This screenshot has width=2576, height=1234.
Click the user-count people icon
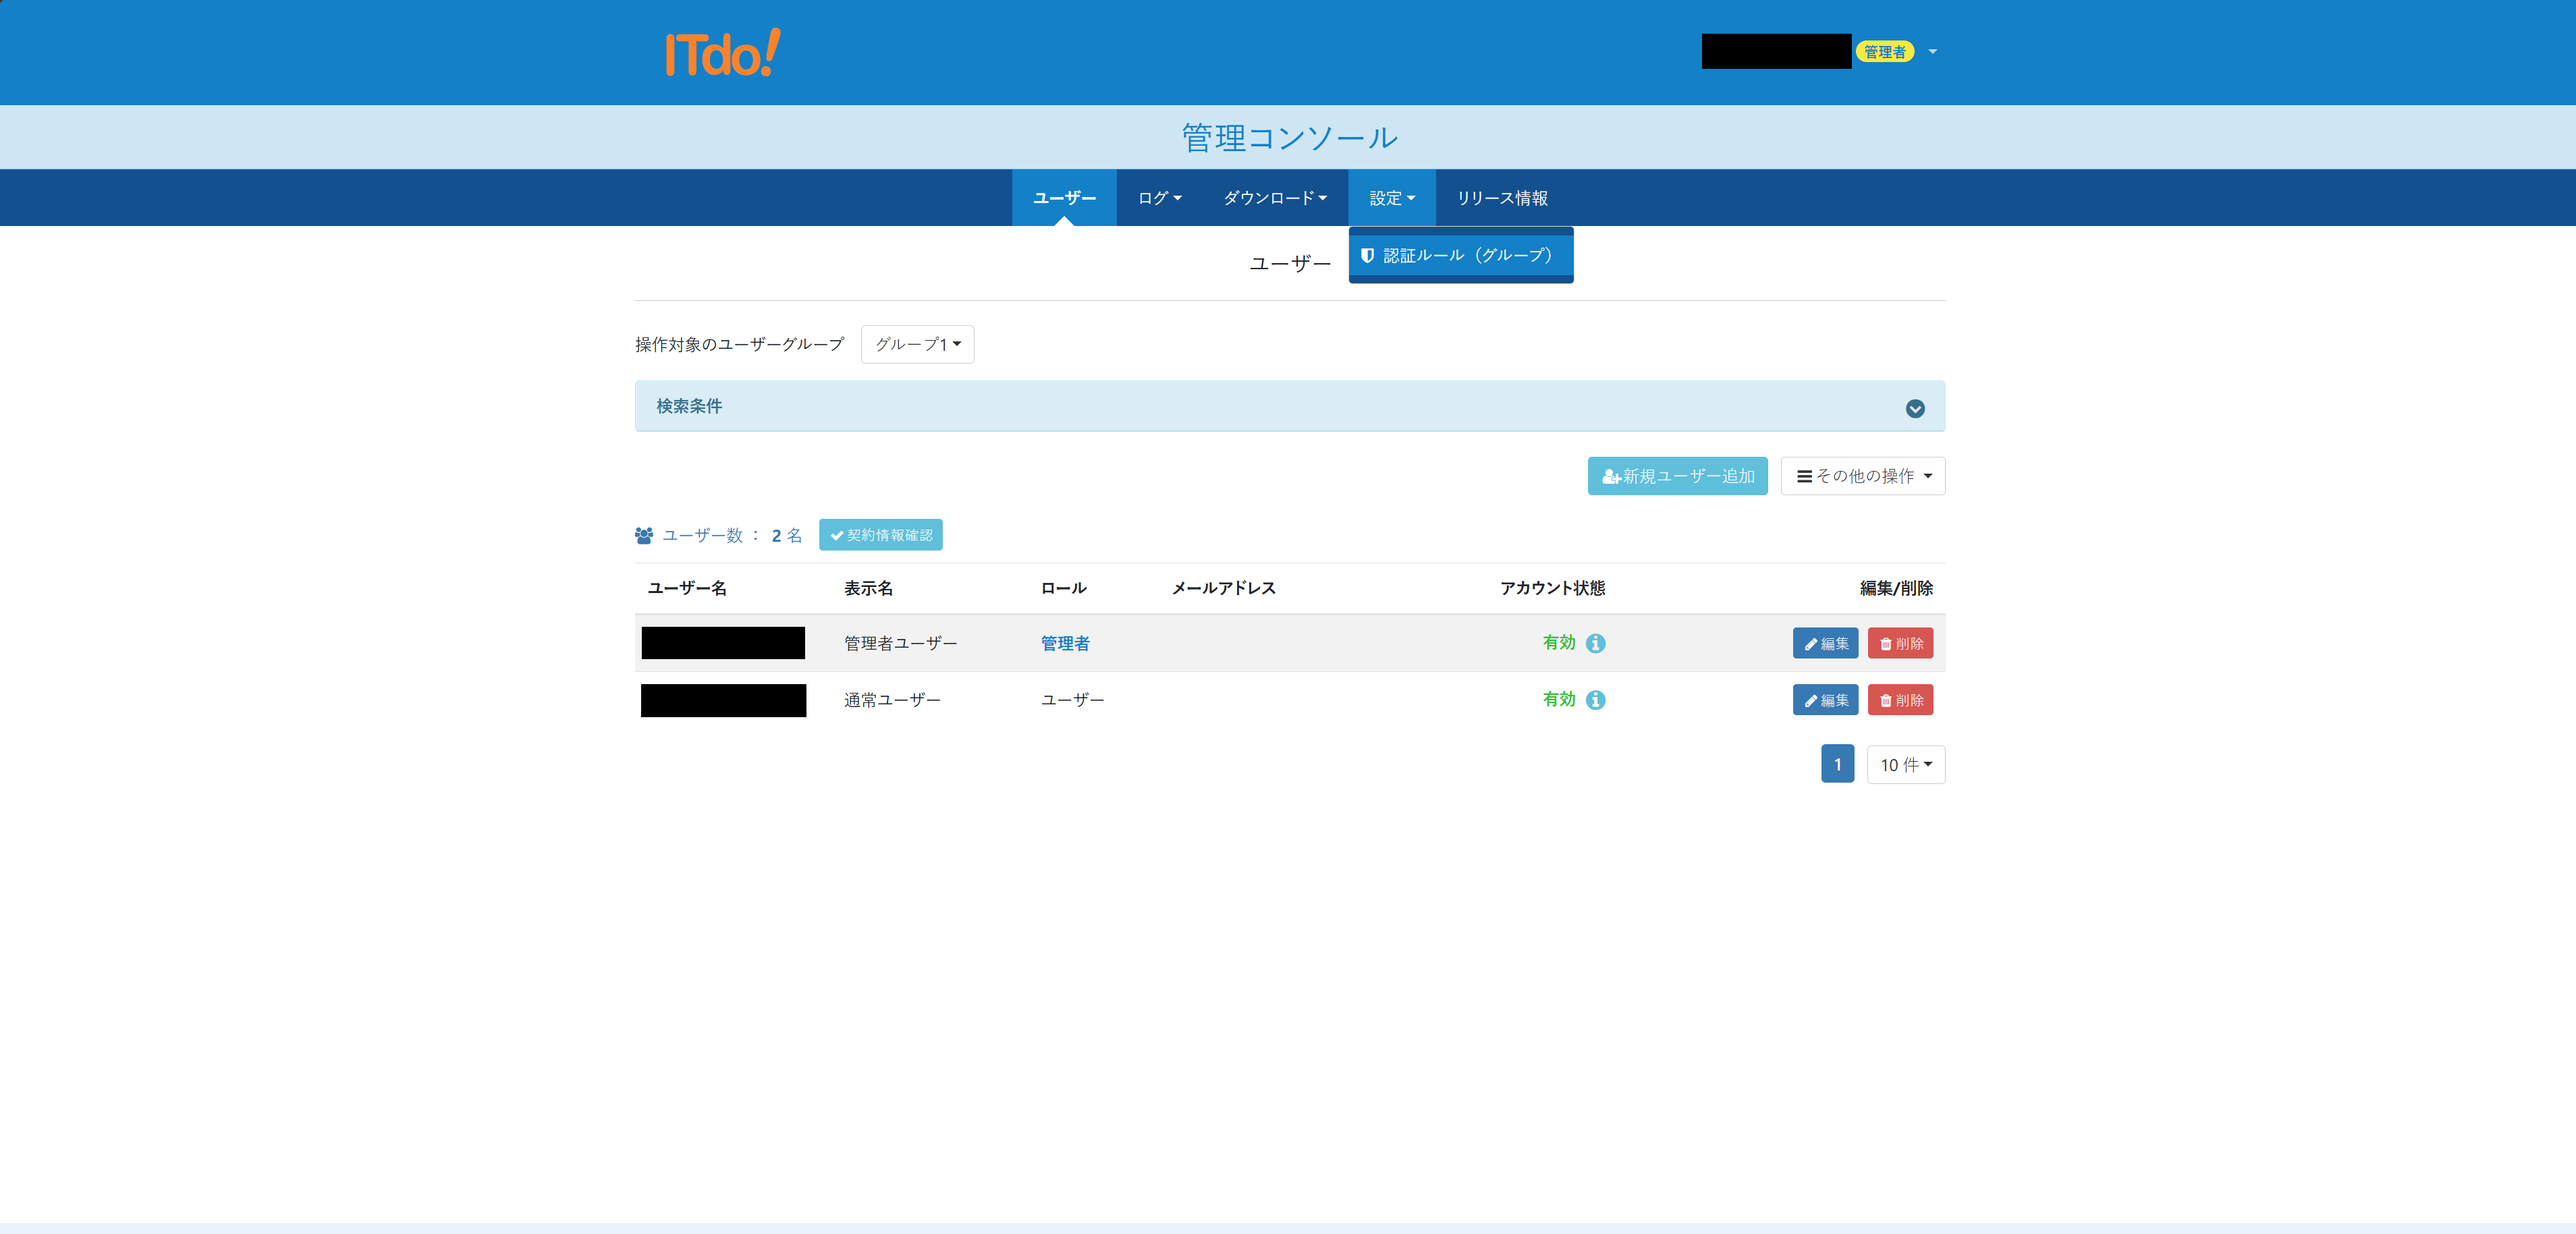coord(644,536)
